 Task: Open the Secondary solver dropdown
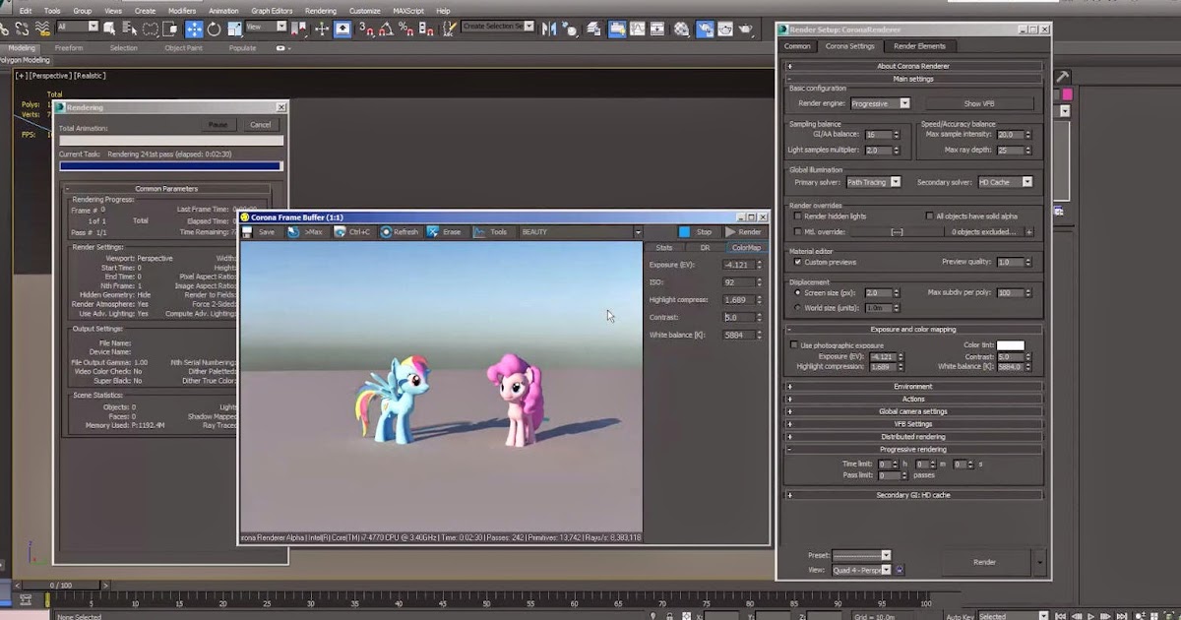coord(1005,182)
